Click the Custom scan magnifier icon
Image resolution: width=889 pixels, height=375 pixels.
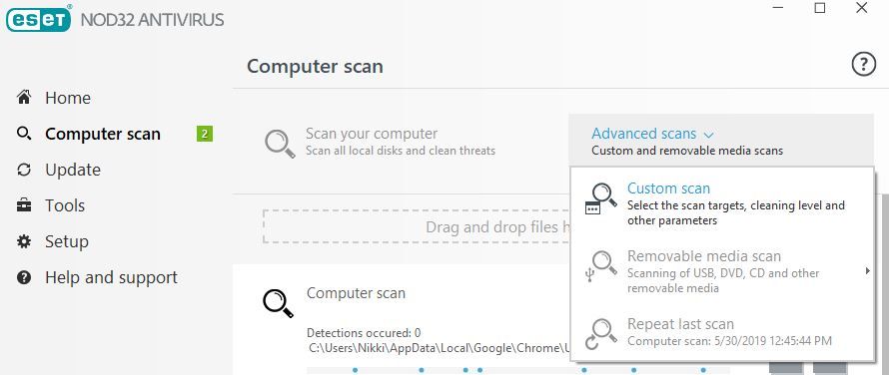(x=601, y=198)
